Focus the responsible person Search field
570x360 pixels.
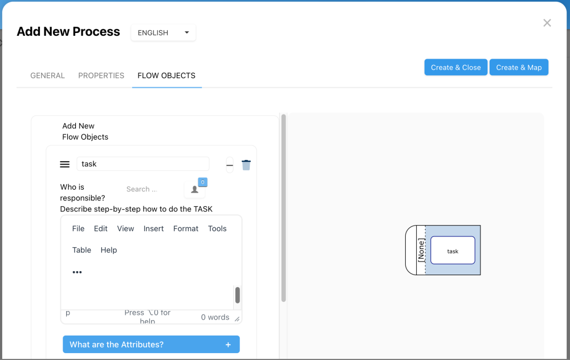click(148, 189)
